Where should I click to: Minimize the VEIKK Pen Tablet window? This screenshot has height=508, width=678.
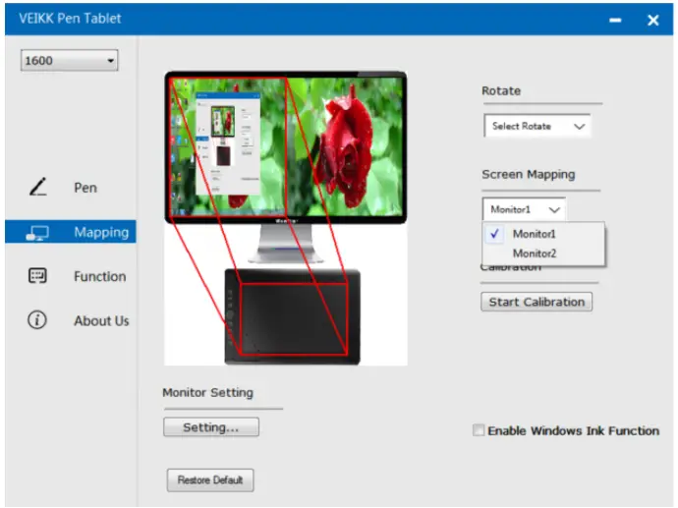pyautogui.click(x=615, y=20)
